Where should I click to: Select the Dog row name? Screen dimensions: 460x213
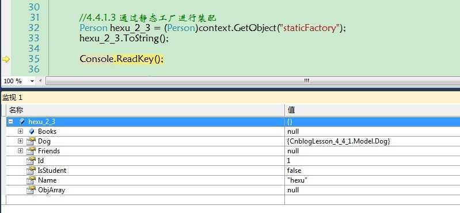coord(44,141)
